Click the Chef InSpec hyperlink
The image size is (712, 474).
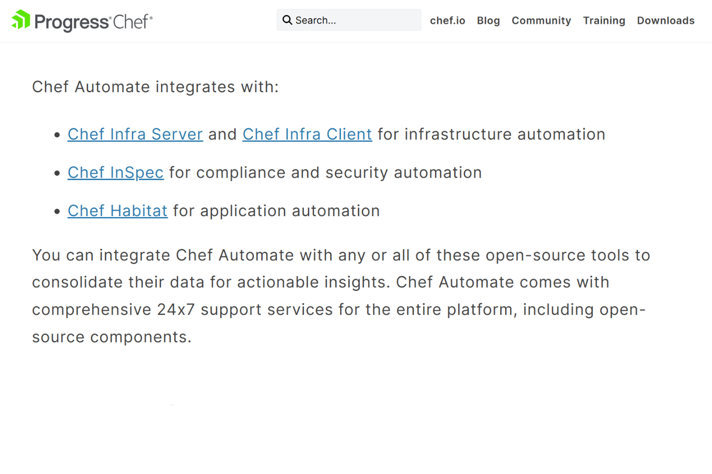pos(115,172)
